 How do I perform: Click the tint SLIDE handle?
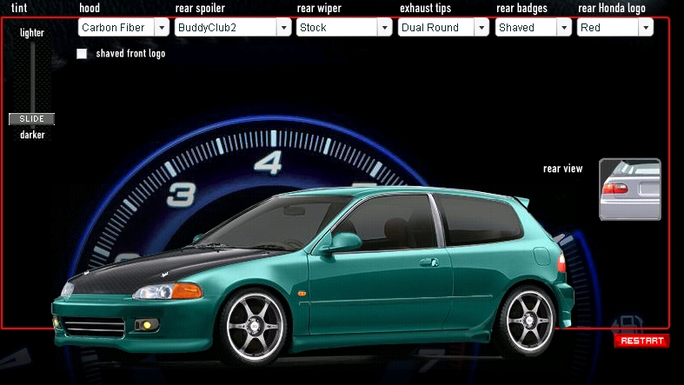[x=32, y=119]
